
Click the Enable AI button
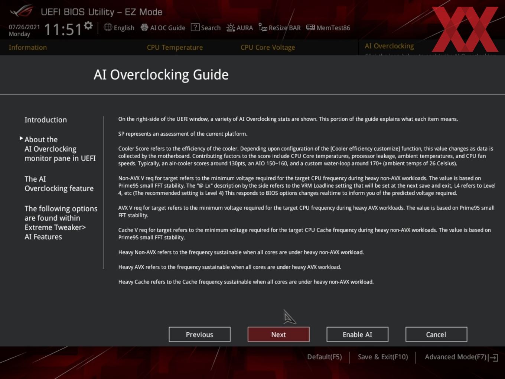click(x=357, y=334)
